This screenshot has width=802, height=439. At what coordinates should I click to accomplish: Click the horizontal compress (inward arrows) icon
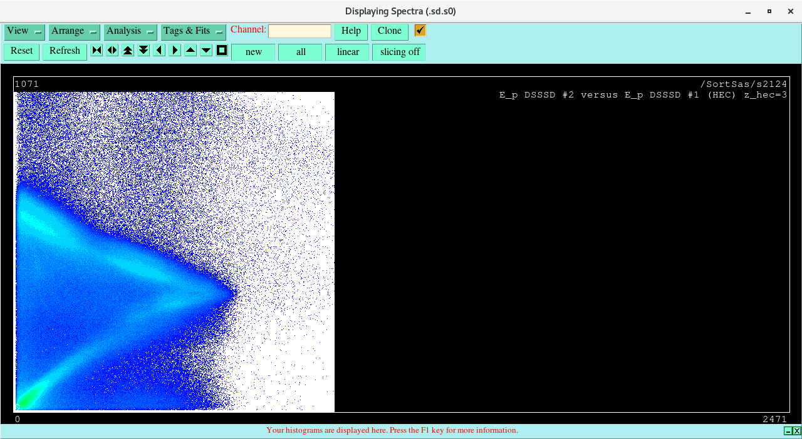click(x=96, y=51)
